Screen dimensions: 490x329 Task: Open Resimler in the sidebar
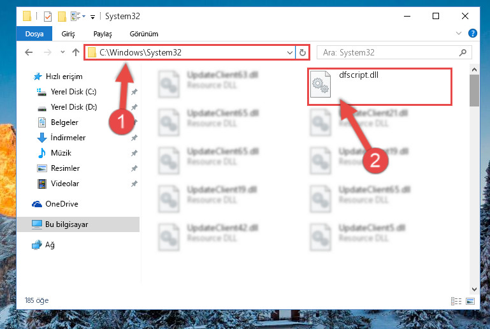(x=65, y=168)
